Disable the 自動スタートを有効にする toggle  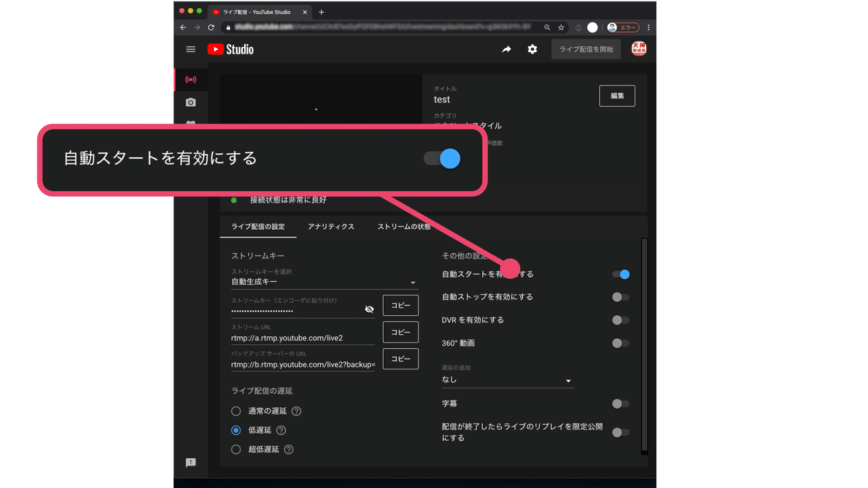[623, 274]
